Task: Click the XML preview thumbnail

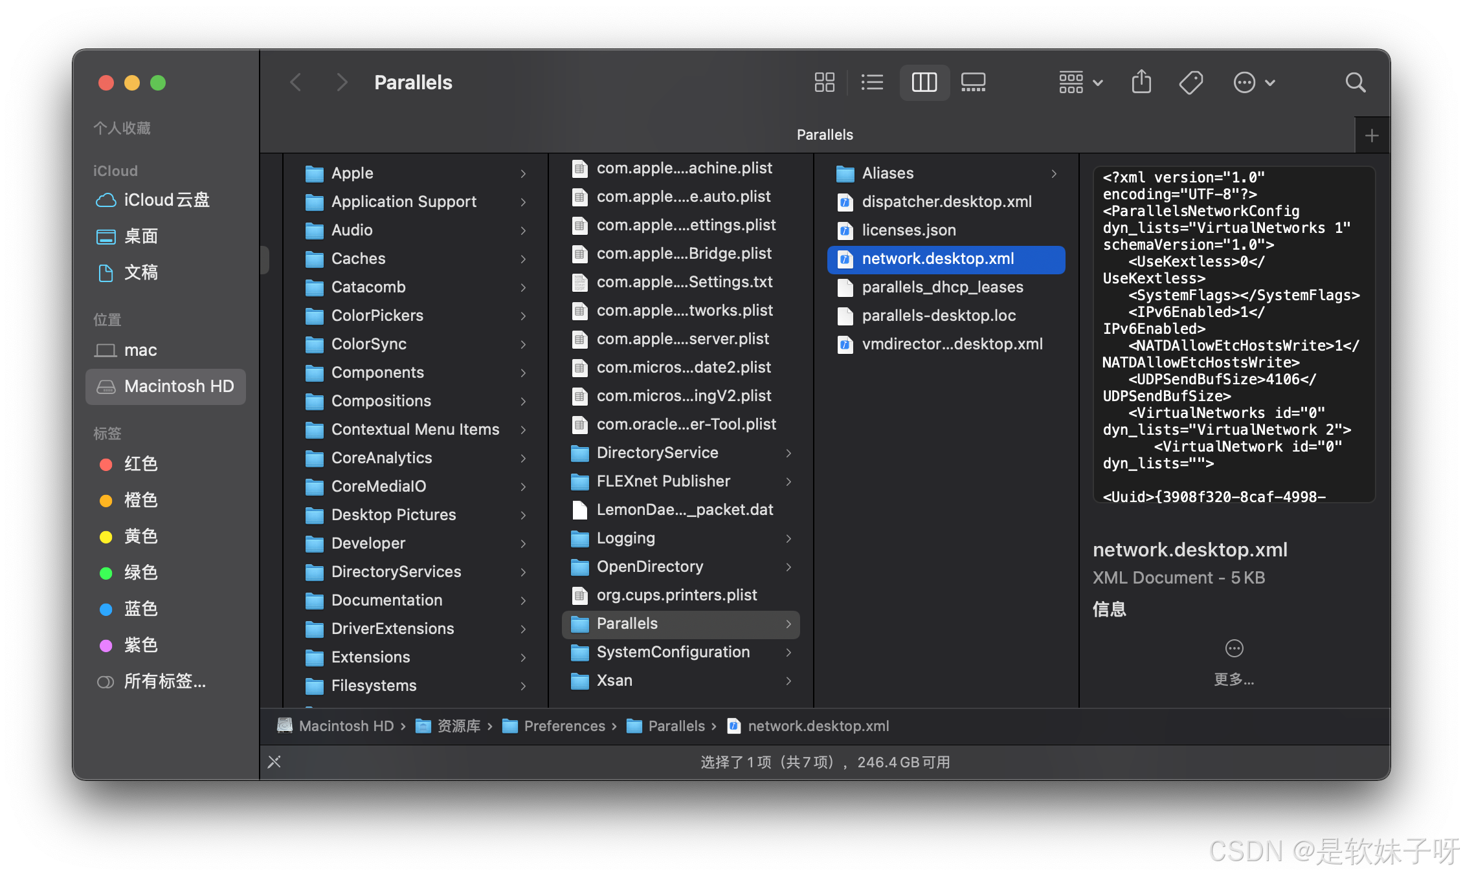Action: click(x=1234, y=334)
